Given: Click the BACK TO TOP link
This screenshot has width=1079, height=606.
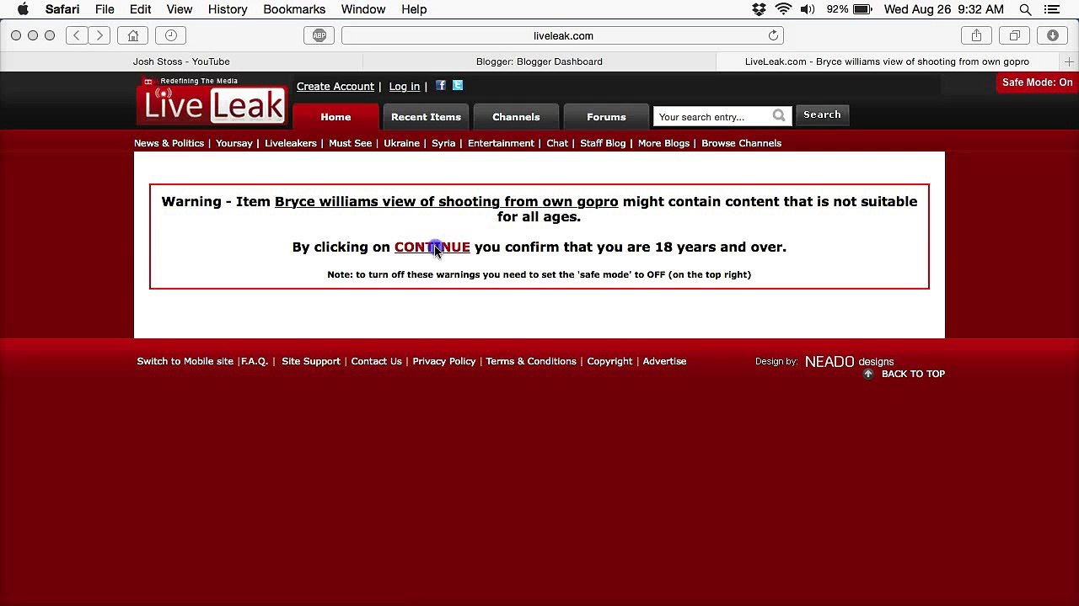Looking at the screenshot, I should pos(913,374).
